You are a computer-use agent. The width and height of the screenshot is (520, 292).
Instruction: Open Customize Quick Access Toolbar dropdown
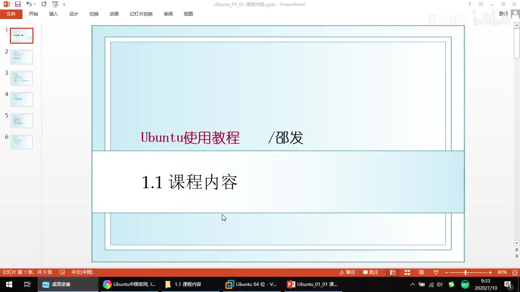tap(64, 4)
